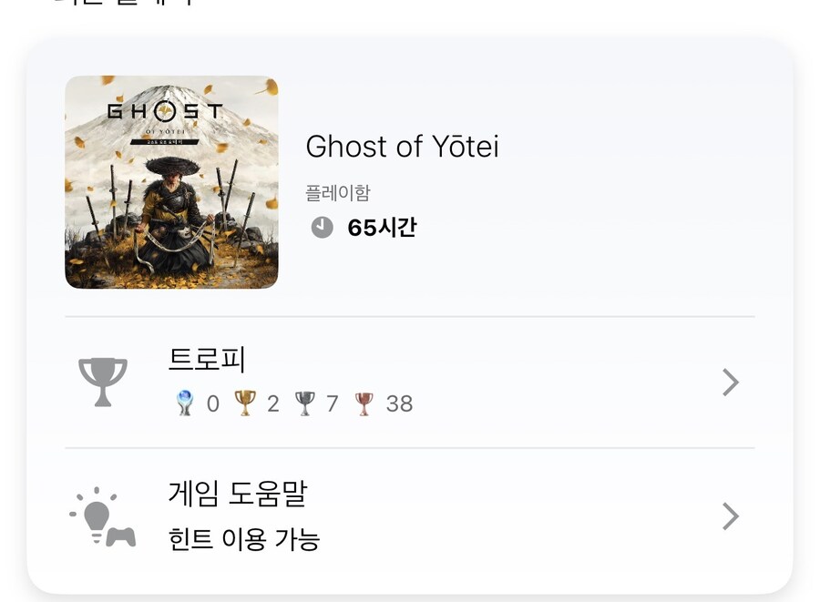Click the bronze trophy icon
The width and height of the screenshot is (820, 602).
click(364, 403)
